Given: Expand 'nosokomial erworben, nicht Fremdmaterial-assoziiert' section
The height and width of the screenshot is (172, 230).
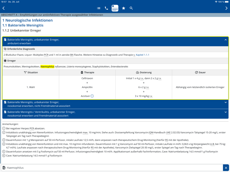Looking at the screenshot, I should point(225,103).
